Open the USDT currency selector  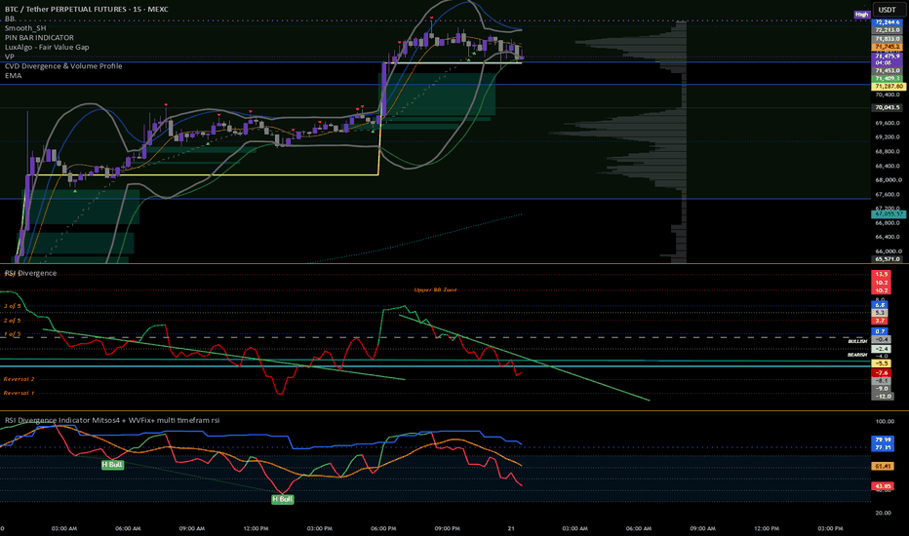coord(887,10)
